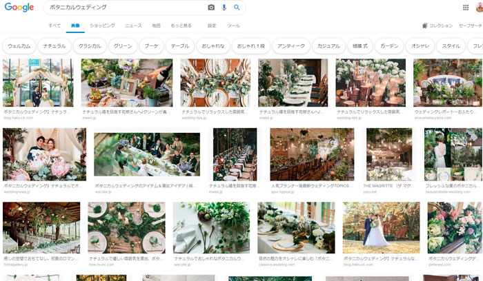
Task: Open コレクション saved collections
Action: coord(437,25)
